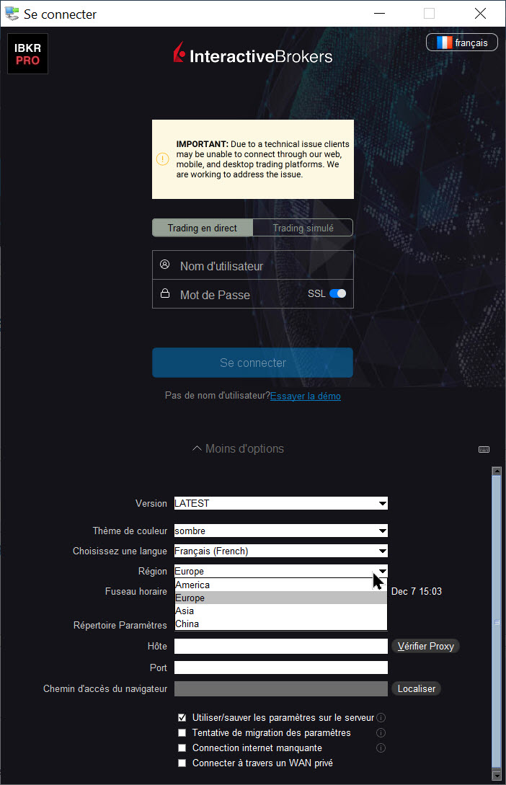This screenshot has height=785, width=506.
Task: Open the Version dropdown showing LATEST
Action: pos(281,503)
